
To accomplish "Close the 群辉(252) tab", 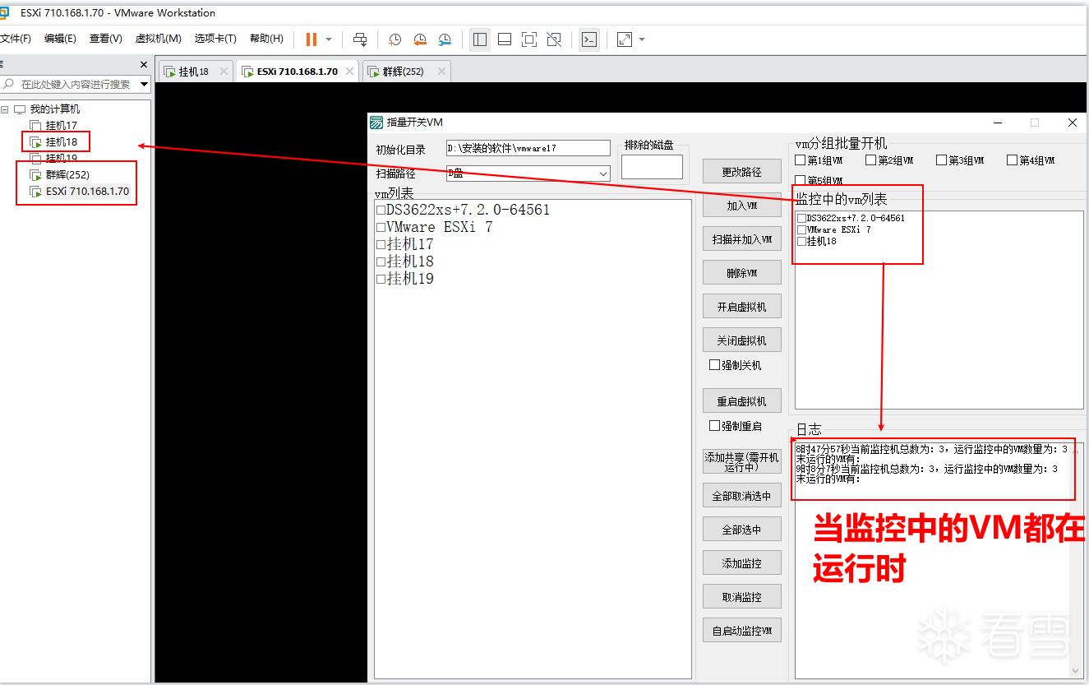I will click(441, 72).
